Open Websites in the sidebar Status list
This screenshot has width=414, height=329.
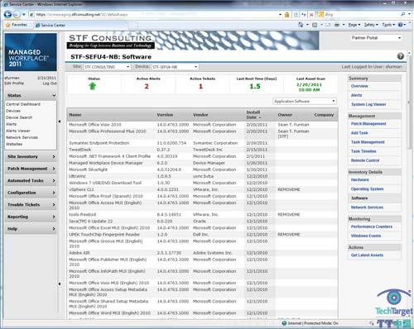click(14, 144)
